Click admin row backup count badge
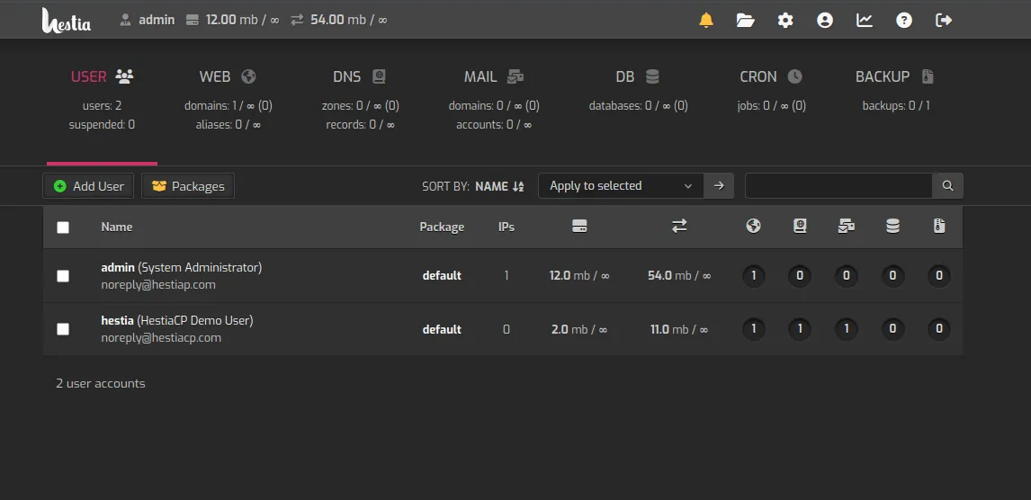This screenshot has width=1031, height=500. click(x=939, y=276)
